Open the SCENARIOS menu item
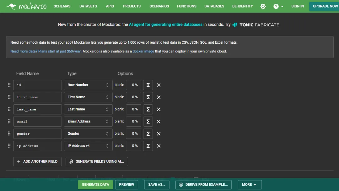The image size is (339, 191). pyautogui.click(x=159, y=6)
